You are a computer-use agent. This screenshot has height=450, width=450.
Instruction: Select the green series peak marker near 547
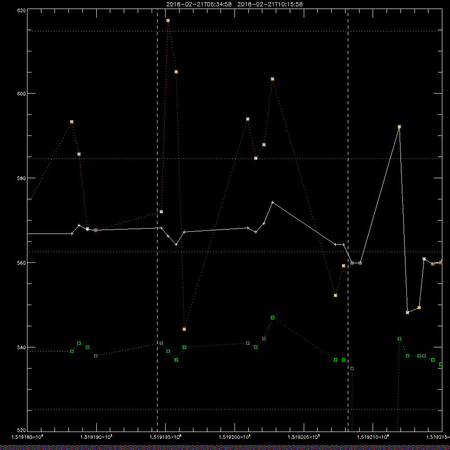273,318
